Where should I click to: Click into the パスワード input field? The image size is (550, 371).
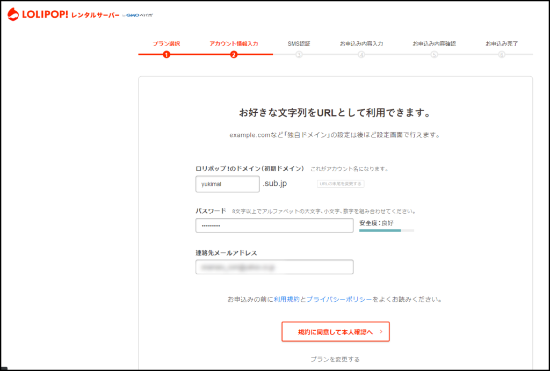(x=274, y=225)
